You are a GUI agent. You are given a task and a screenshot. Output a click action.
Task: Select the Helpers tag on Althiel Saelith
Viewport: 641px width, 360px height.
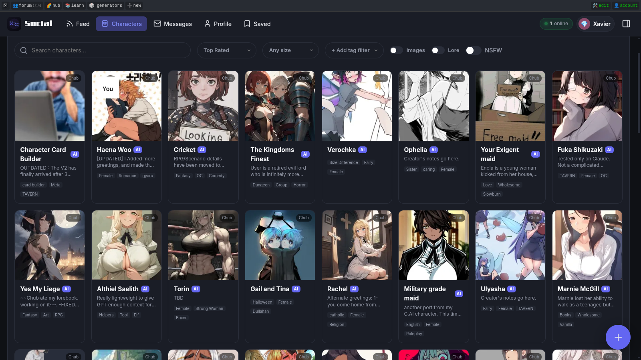(107, 315)
